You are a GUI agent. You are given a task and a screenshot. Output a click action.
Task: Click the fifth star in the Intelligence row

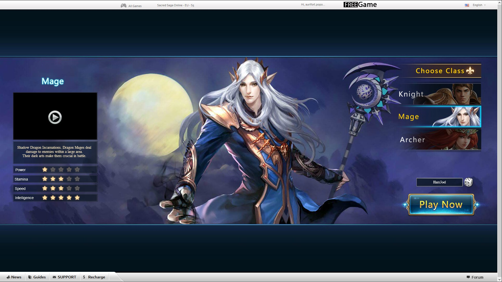point(77,197)
